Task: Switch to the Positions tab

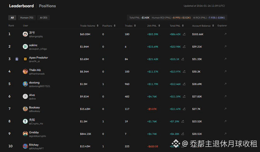Action: 48,6
